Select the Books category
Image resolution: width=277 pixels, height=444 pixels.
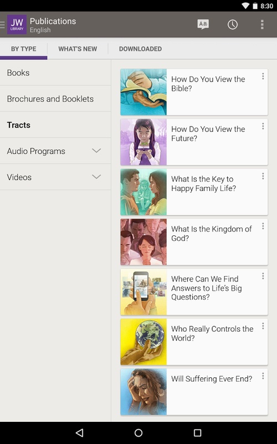tap(55, 73)
